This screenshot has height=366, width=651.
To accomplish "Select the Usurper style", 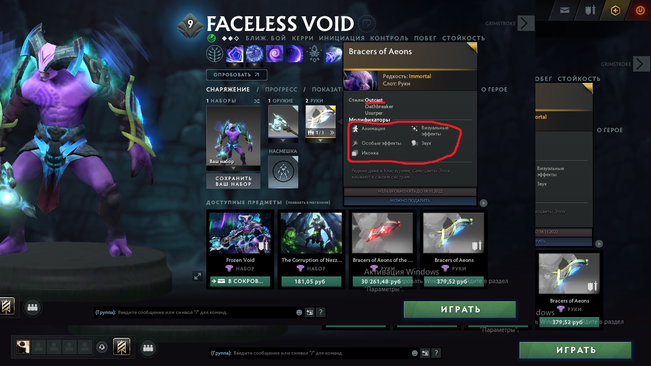I will pos(374,113).
